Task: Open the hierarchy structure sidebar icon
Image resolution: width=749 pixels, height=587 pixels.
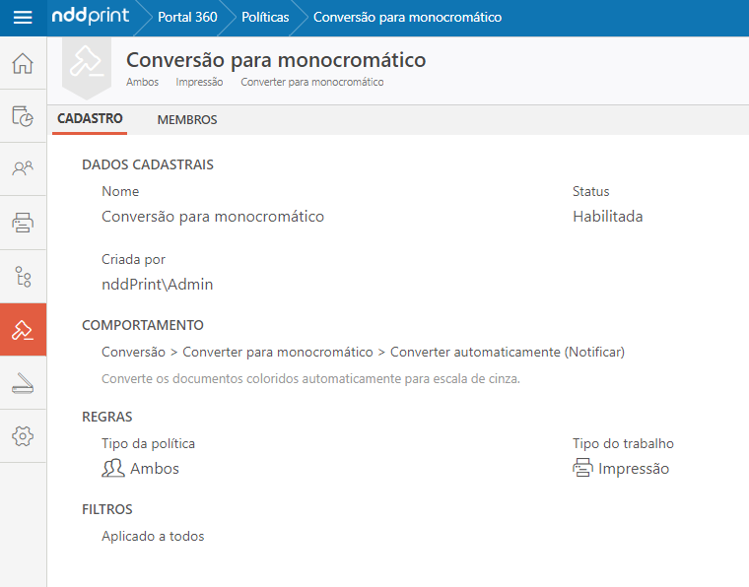Action: [23, 276]
